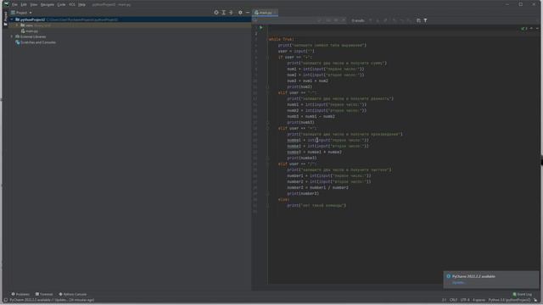Open UTF-8 encoding selector

tap(465, 300)
